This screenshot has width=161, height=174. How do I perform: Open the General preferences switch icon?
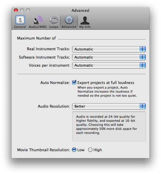pos(20,20)
